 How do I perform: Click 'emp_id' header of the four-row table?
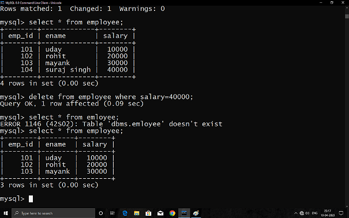tap(20, 36)
